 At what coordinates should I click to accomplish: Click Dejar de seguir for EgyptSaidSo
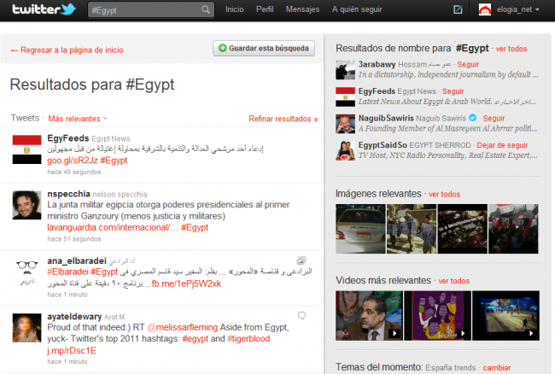click(x=502, y=145)
